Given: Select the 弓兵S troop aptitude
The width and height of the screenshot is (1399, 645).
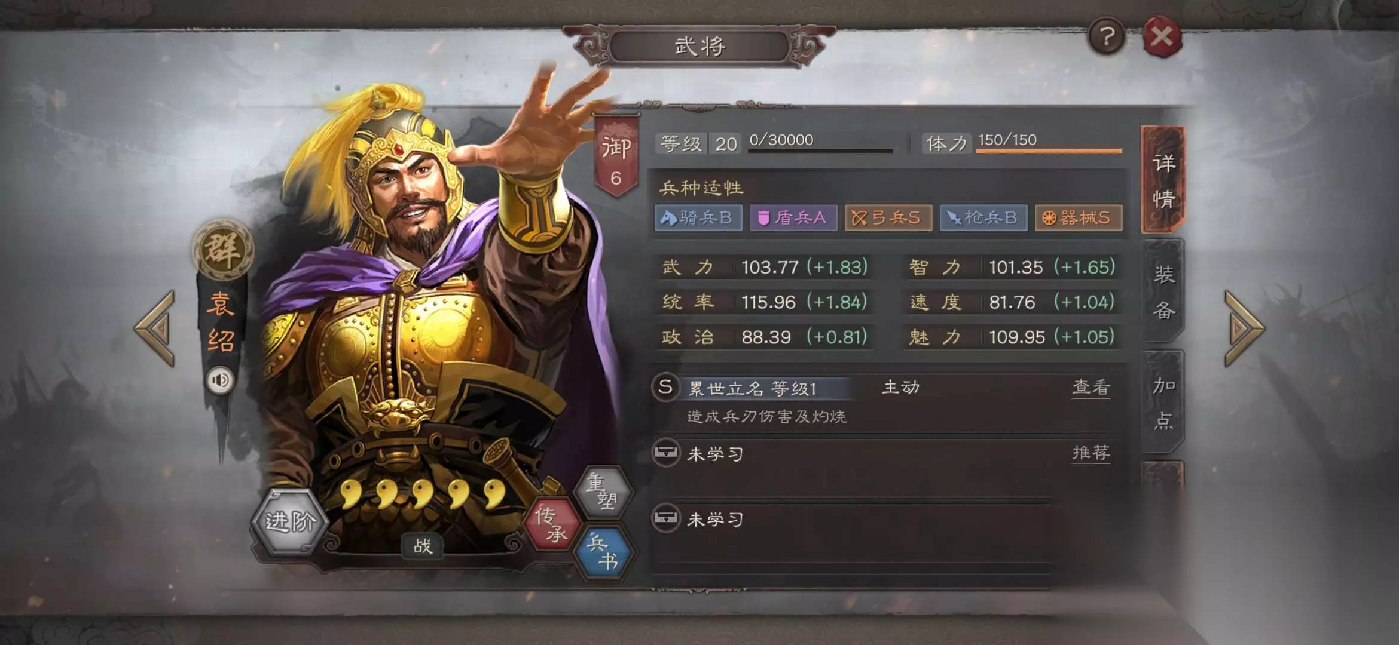Looking at the screenshot, I should [888, 217].
